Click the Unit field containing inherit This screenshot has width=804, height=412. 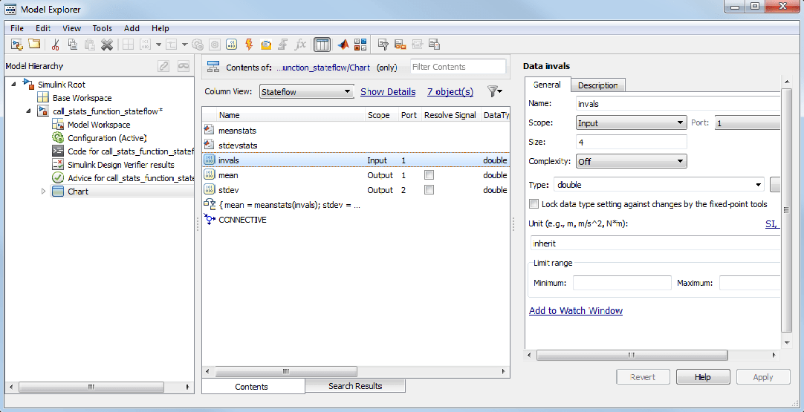(655, 243)
